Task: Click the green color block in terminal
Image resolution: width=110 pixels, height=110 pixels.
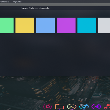Action: (x=7, y=25)
